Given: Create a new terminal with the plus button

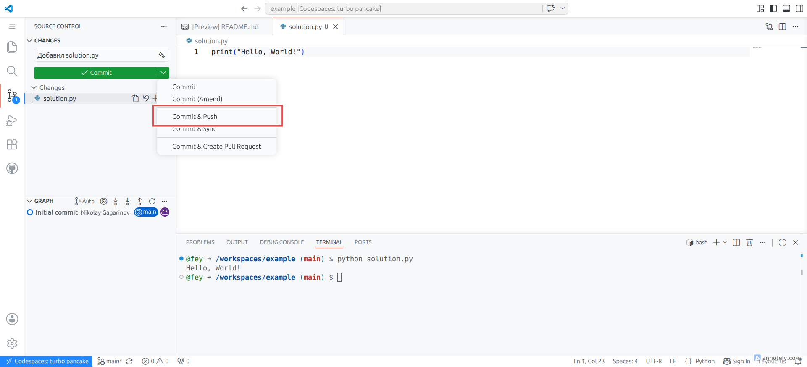Looking at the screenshot, I should [716, 242].
